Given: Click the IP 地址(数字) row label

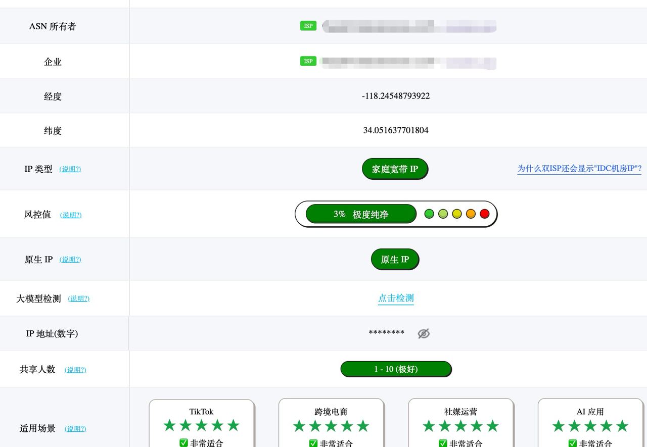Looking at the screenshot, I should [52, 333].
